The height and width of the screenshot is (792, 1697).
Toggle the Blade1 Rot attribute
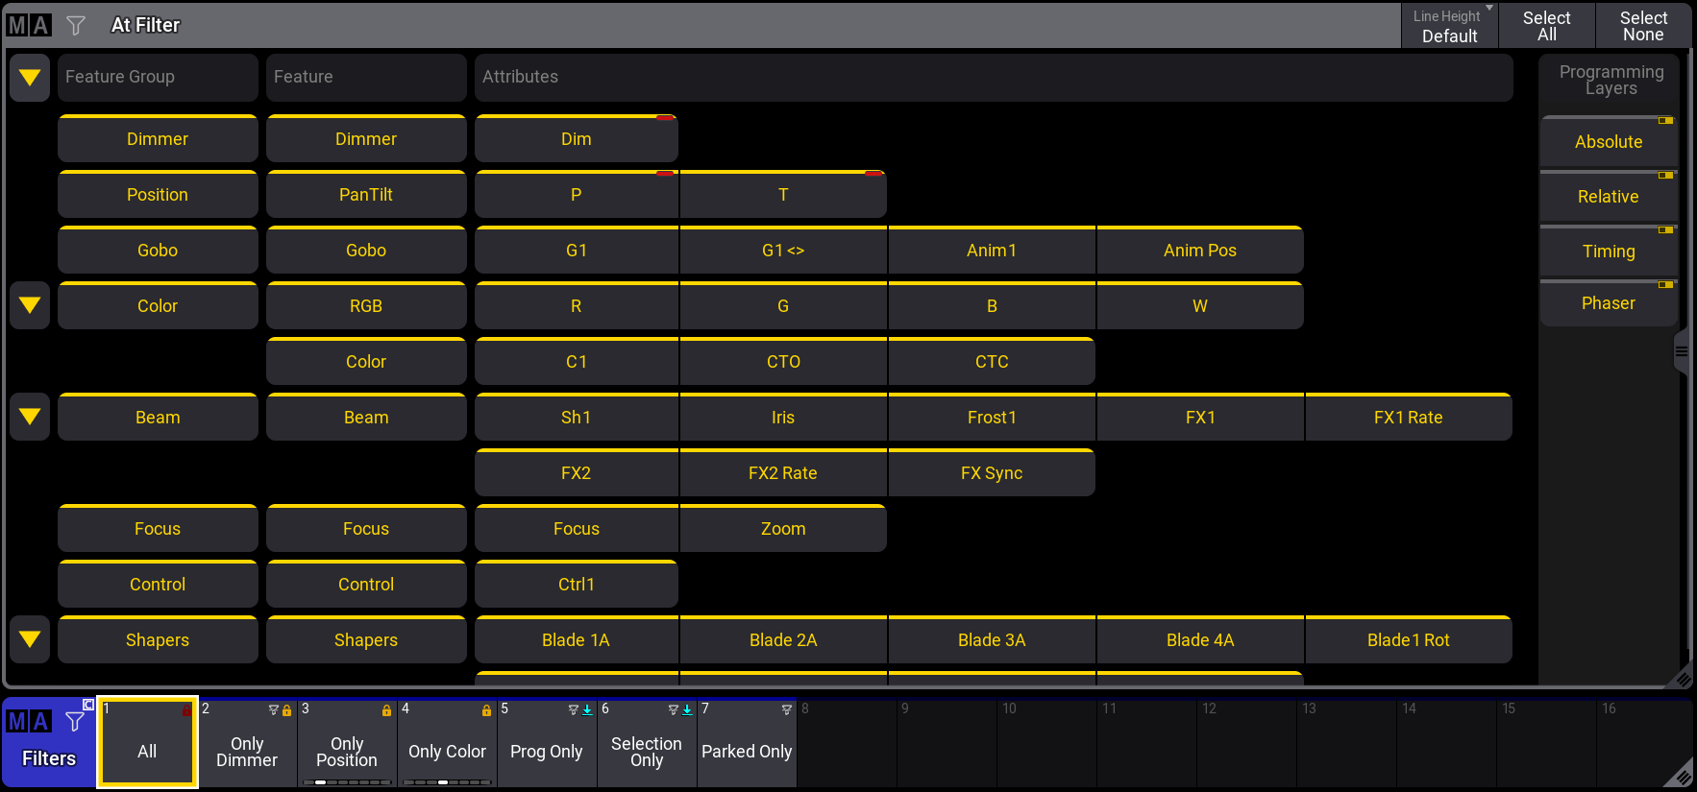pyautogui.click(x=1409, y=640)
